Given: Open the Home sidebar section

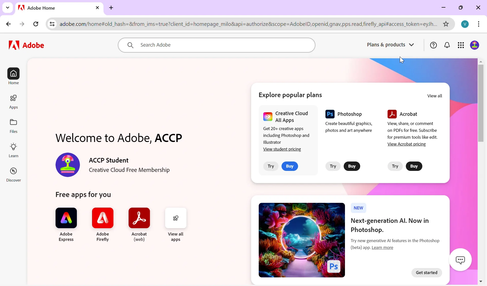Looking at the screenshot, I should 13,76.
